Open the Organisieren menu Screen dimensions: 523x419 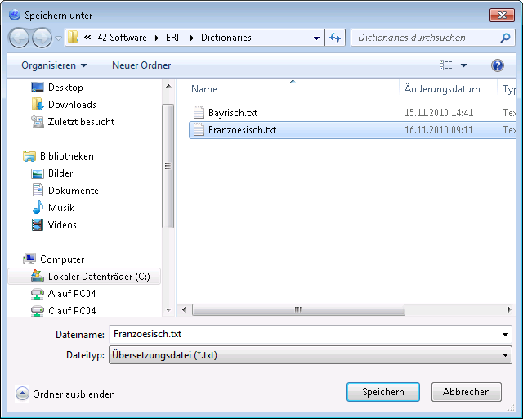[54, 65]
